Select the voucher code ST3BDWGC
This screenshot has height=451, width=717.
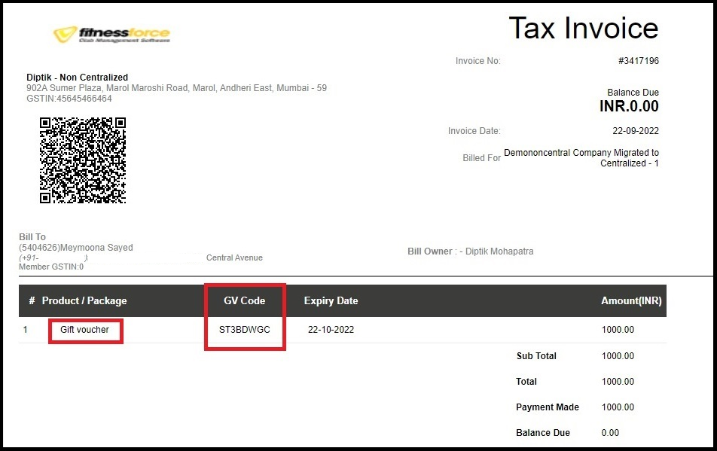[x=244, y=330]
